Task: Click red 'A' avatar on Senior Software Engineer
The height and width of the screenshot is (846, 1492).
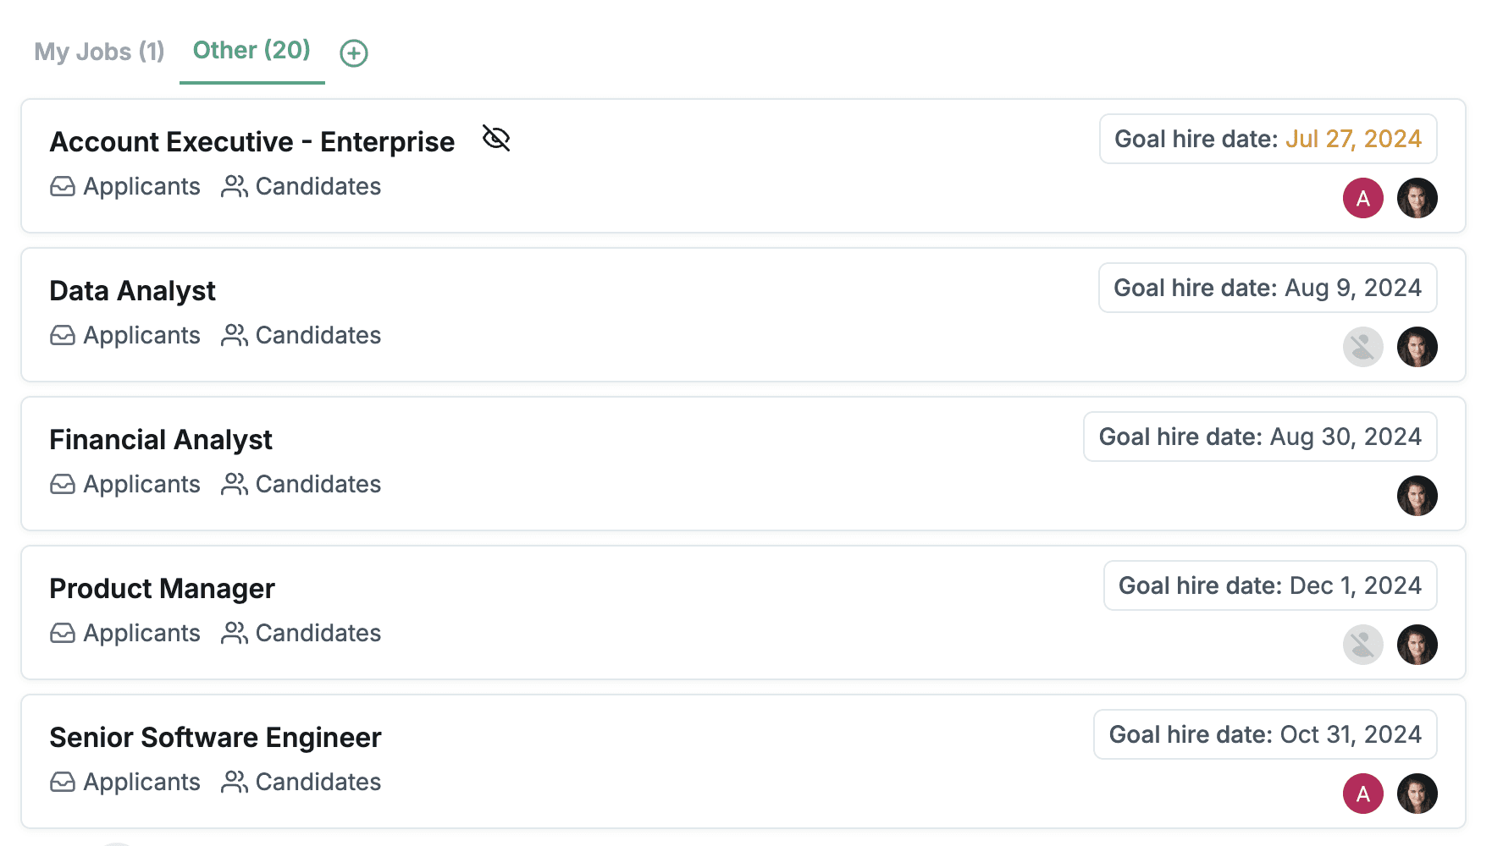Action: (x=1362, y=794)
